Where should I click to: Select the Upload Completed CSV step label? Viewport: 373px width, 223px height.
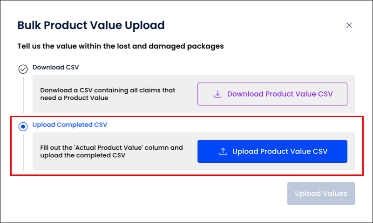coord(70,125)
